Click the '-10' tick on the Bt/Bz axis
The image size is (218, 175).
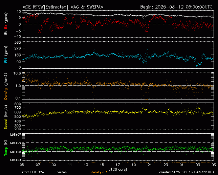(x=17, y=37)
